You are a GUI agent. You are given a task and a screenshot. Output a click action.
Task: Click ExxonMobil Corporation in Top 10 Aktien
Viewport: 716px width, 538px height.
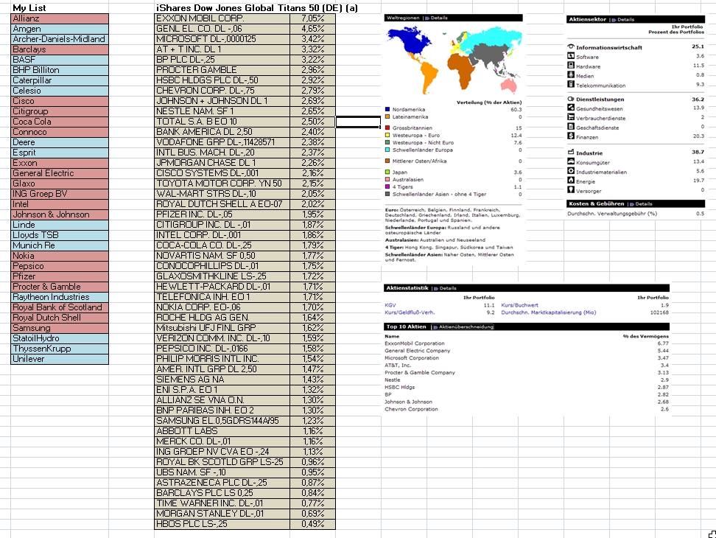coord(415,343)
